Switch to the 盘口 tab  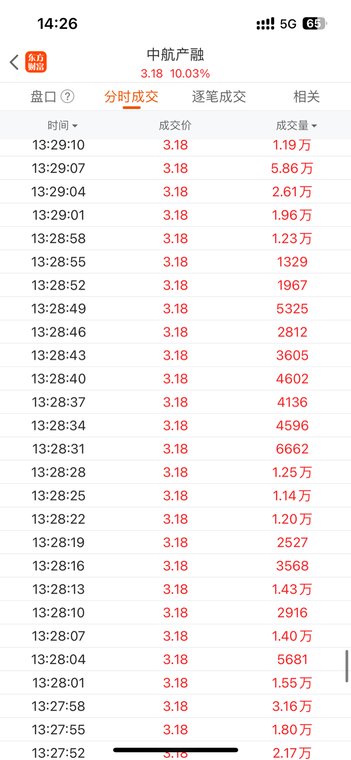(x=43, y=96)
